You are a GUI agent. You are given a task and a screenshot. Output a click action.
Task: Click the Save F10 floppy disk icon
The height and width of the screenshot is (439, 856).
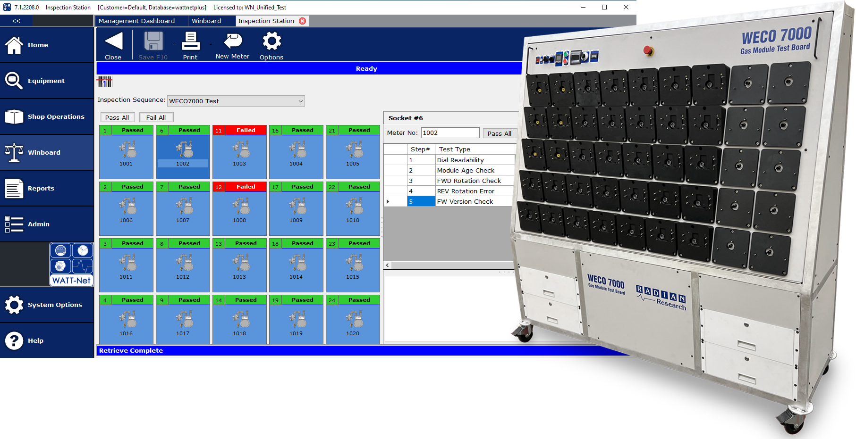coord(153,41)
